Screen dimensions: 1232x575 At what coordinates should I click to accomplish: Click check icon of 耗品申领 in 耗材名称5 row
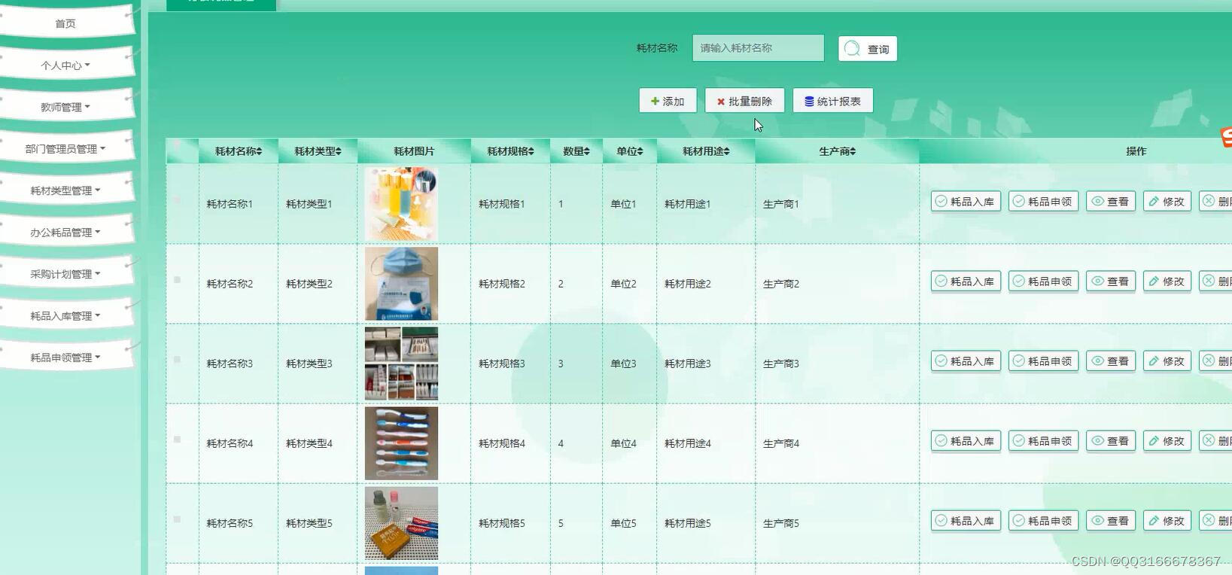click(x=1018, y=520)
